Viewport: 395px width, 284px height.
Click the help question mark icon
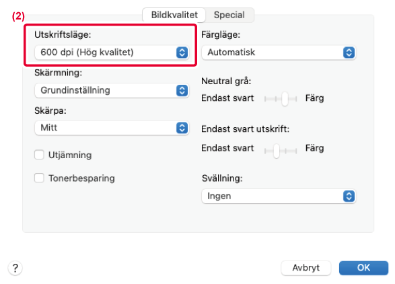click(15, 268)
